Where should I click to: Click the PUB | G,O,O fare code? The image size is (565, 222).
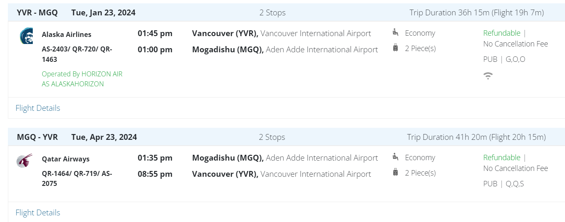504,59
